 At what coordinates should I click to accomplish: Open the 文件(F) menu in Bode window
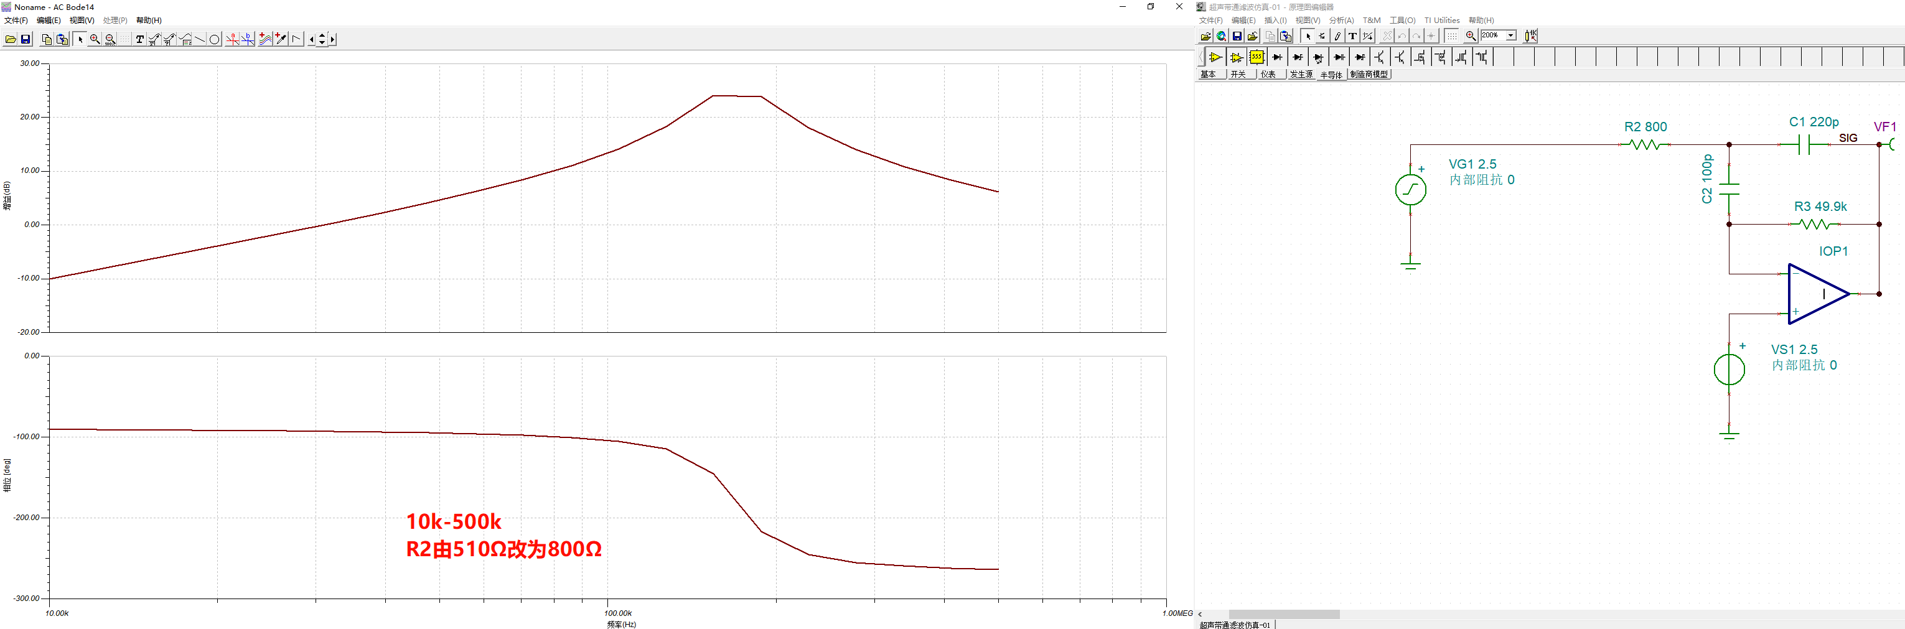pyautogui.click(x=16, y=21)
